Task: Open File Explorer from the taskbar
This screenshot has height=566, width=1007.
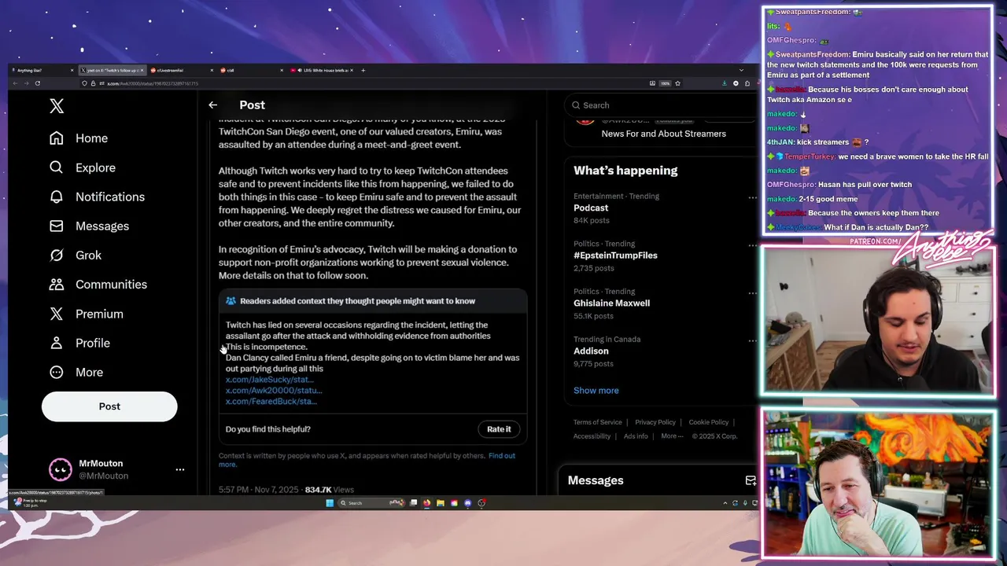Action: click(x=441, y=503)
